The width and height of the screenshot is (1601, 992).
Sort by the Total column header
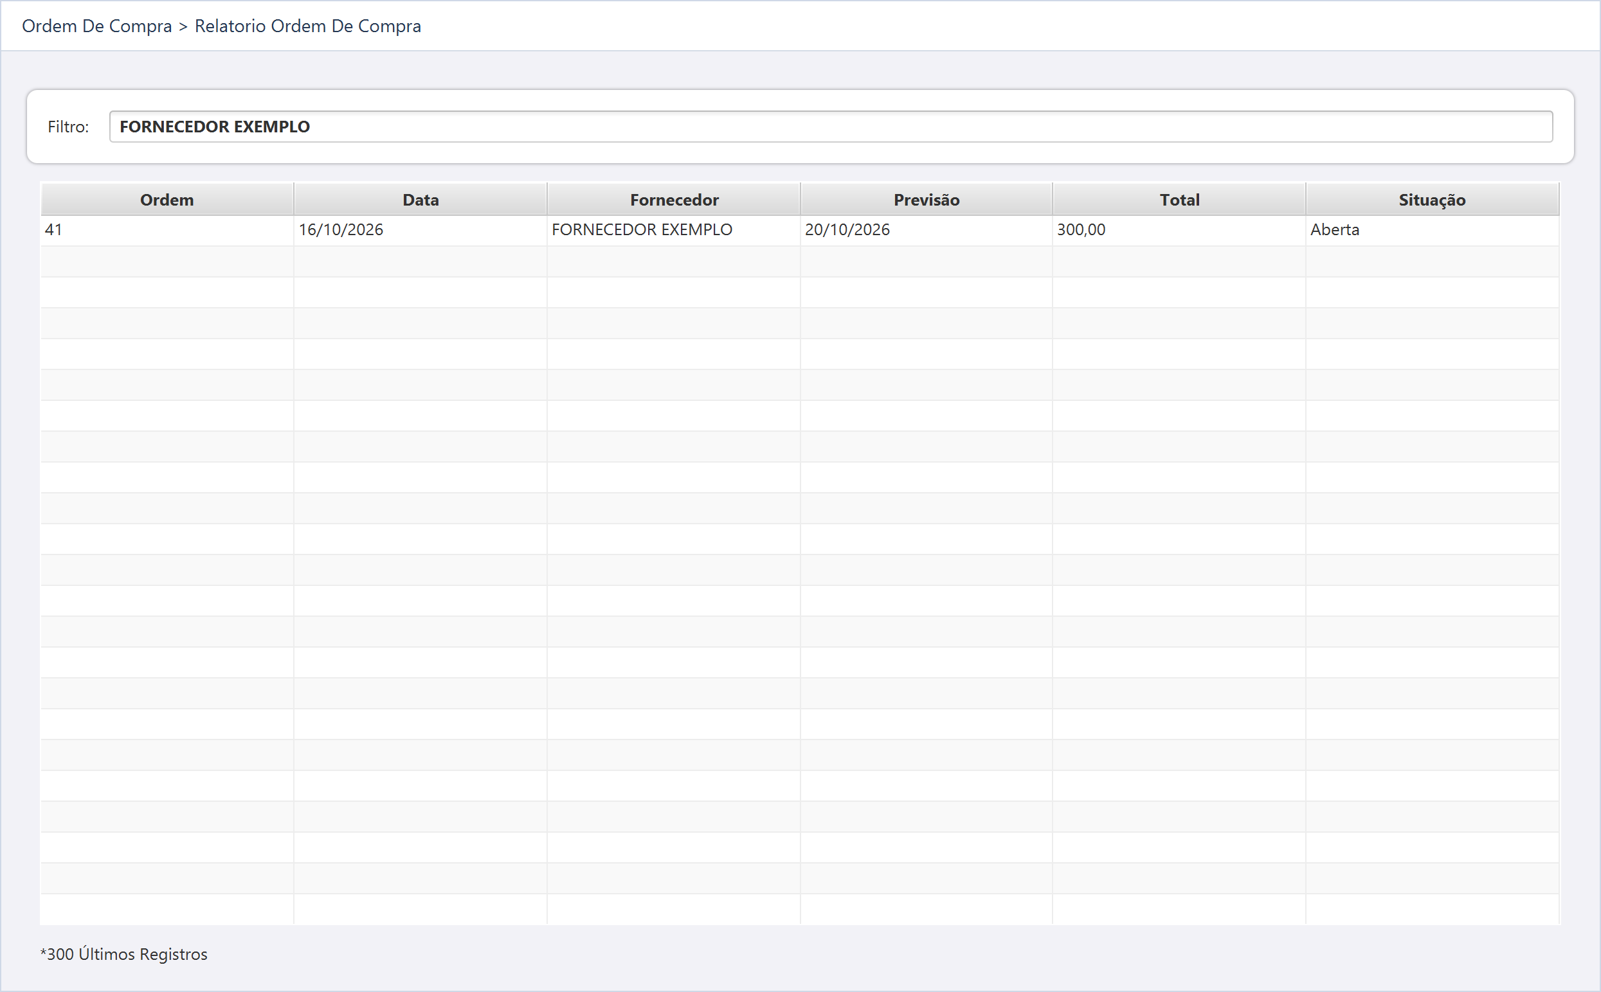[x=1179, y=199]
